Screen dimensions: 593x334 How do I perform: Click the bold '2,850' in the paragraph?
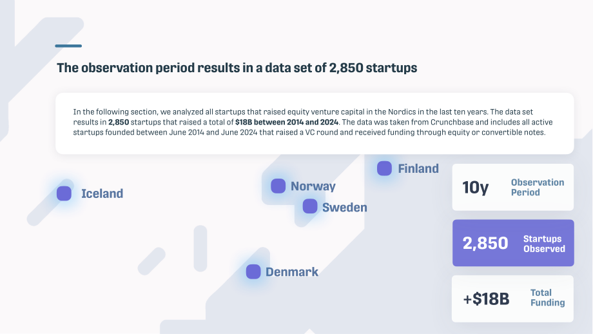tap(119, 122)
